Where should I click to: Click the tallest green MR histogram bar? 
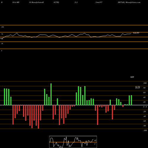point(51,94)
